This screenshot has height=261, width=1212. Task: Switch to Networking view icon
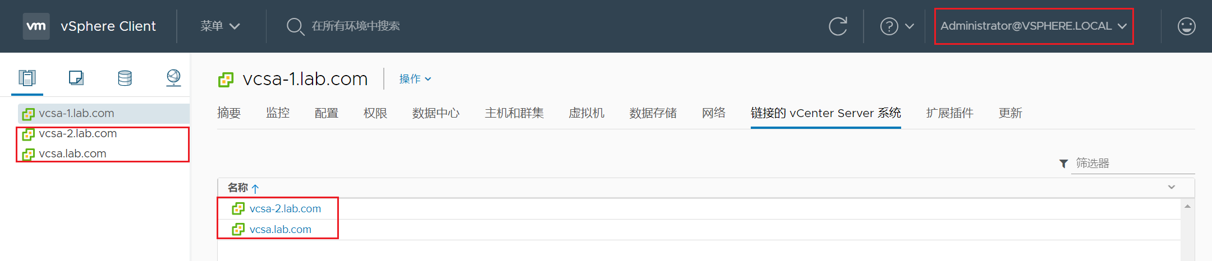pyautogui.click(x=174, y=78)
